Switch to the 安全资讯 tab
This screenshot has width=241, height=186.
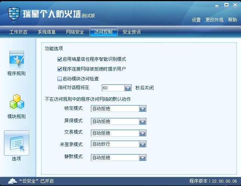pos(131,32)
